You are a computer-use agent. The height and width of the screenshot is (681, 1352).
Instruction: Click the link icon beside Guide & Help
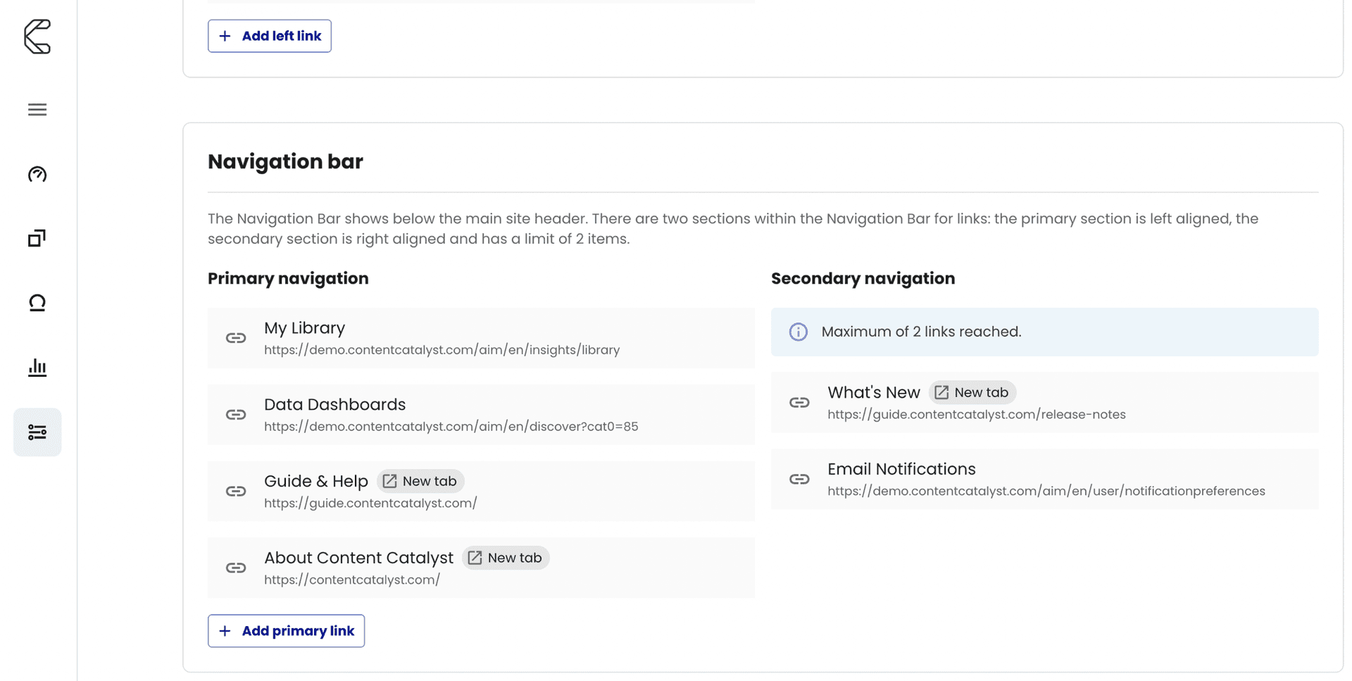(236, 492)
